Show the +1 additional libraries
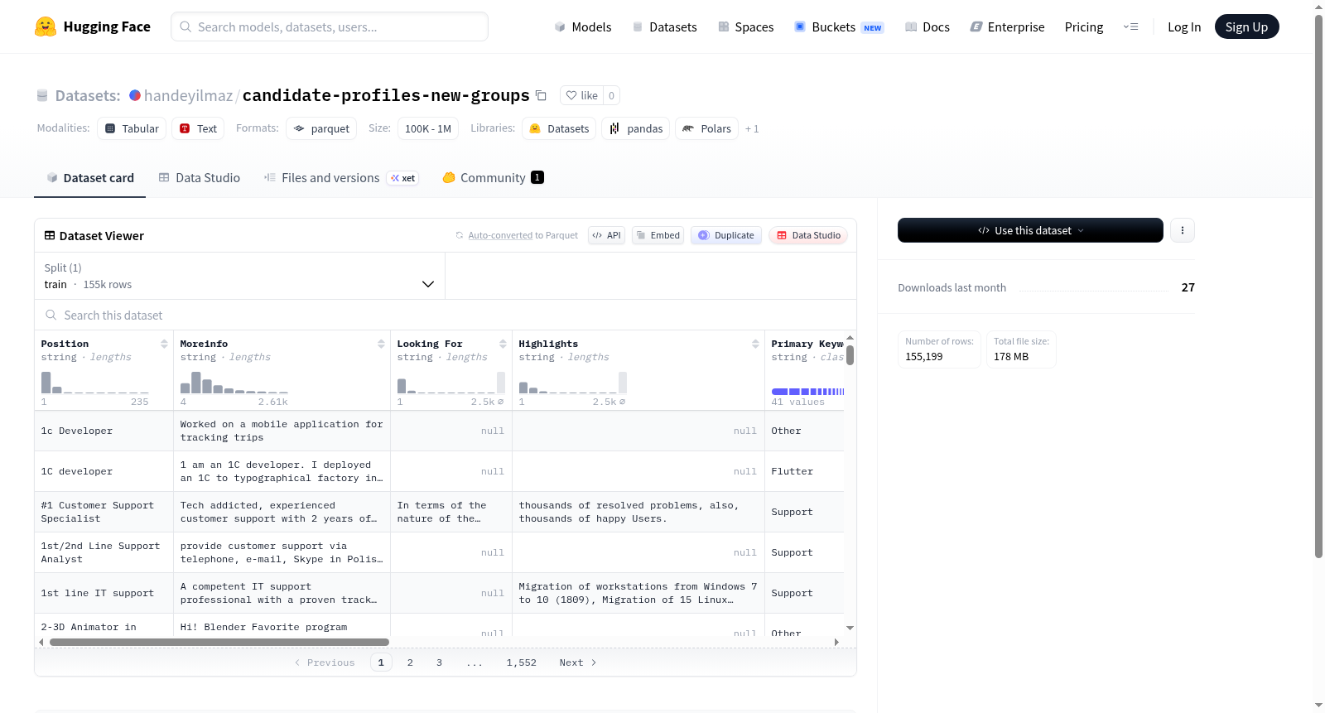Viewport: 1325px width, 713px height. tap(752, 128)
